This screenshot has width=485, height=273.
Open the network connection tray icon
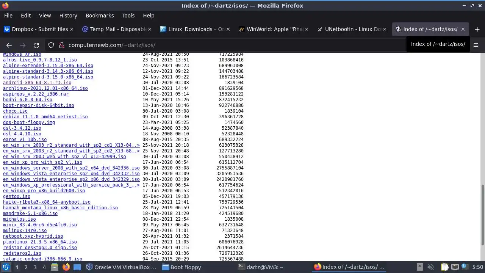tap(455, 267)
